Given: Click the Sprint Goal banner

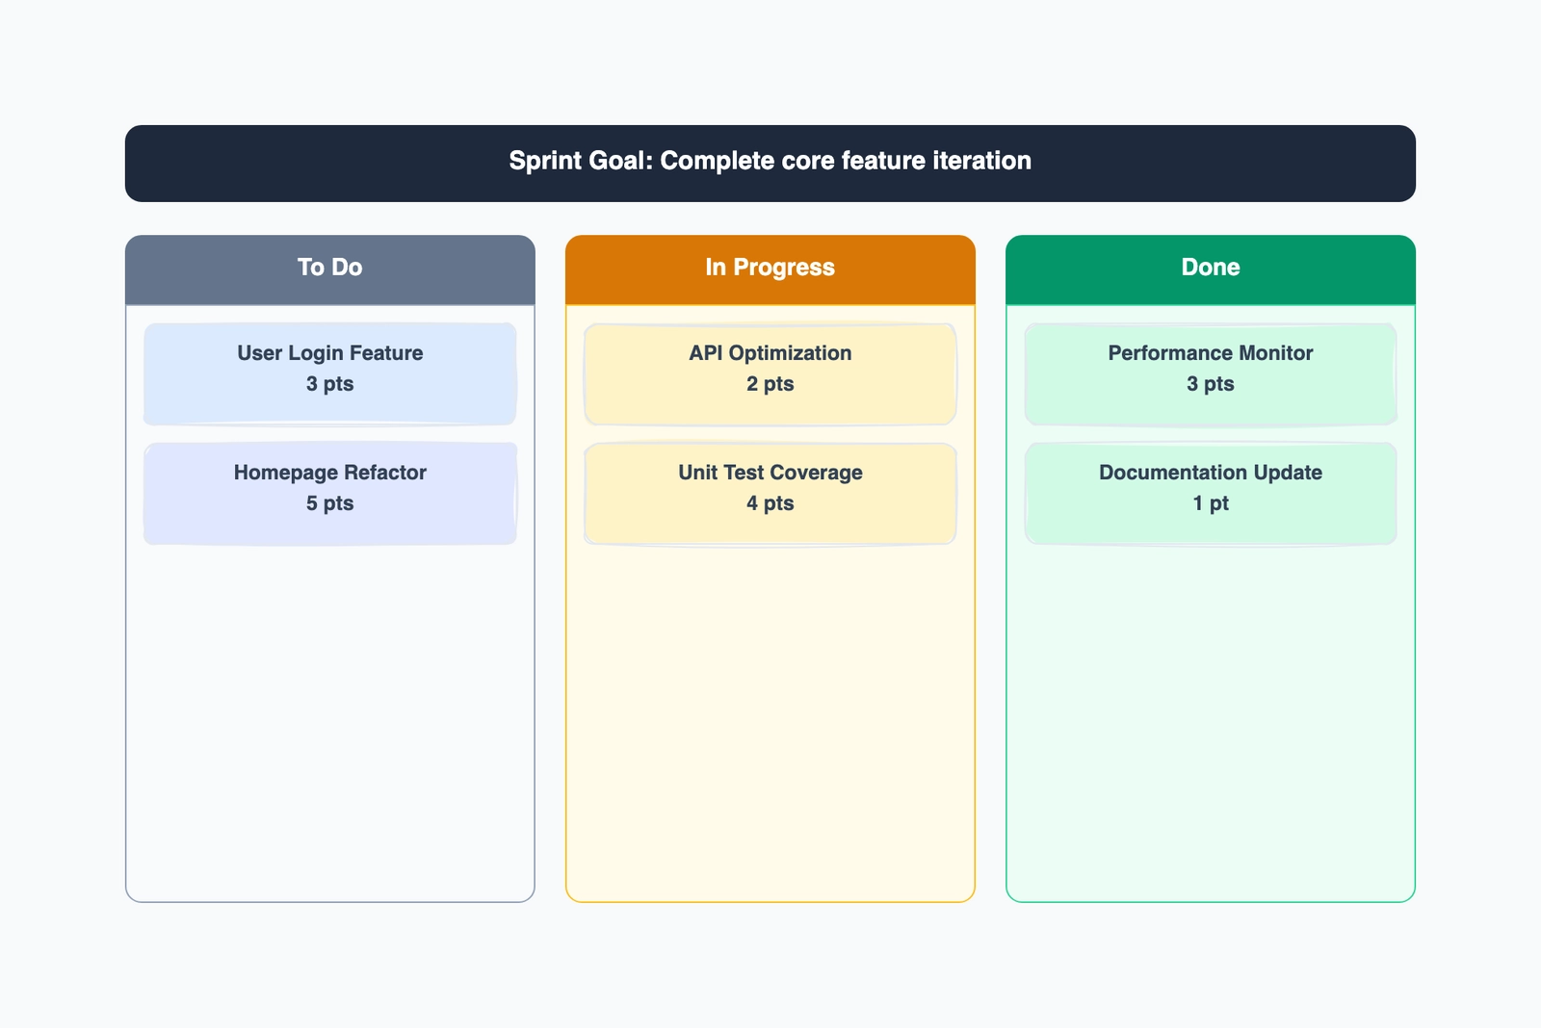Looking at the screenshot, I should click(770, 162).
